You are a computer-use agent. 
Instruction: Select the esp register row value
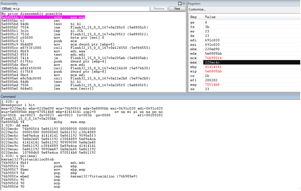click(212, 85)
